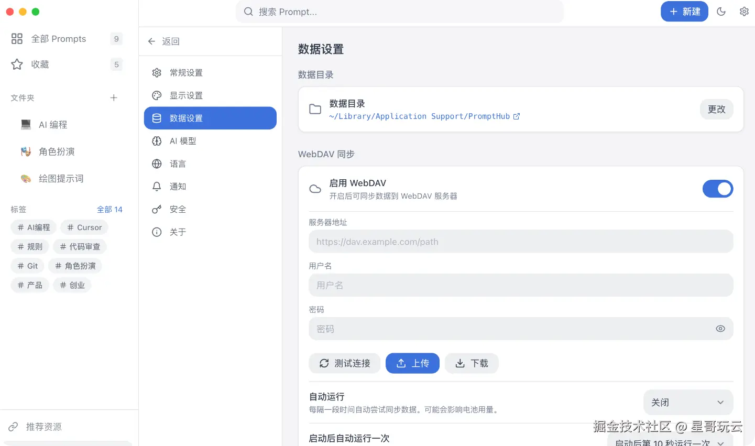Screen dimensions: 755x446
Task: Select the 规则 tag
Action: 30,246
